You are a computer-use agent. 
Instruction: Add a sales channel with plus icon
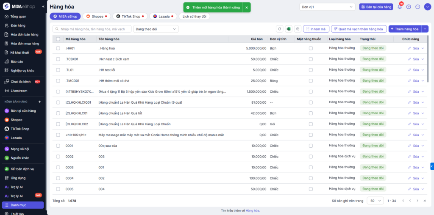tap(40, 102)
